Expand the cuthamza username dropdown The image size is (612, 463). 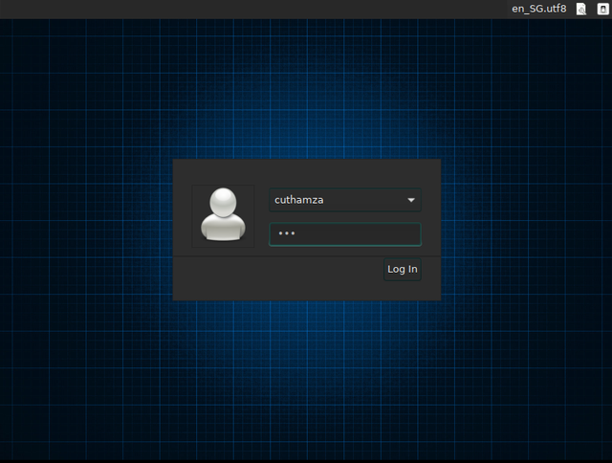[345, 200]
